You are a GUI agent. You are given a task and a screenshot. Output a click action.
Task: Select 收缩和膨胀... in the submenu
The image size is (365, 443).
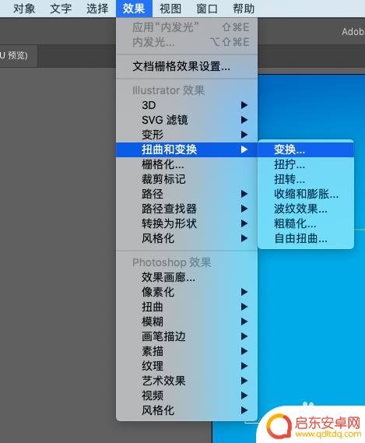[306, 194]
